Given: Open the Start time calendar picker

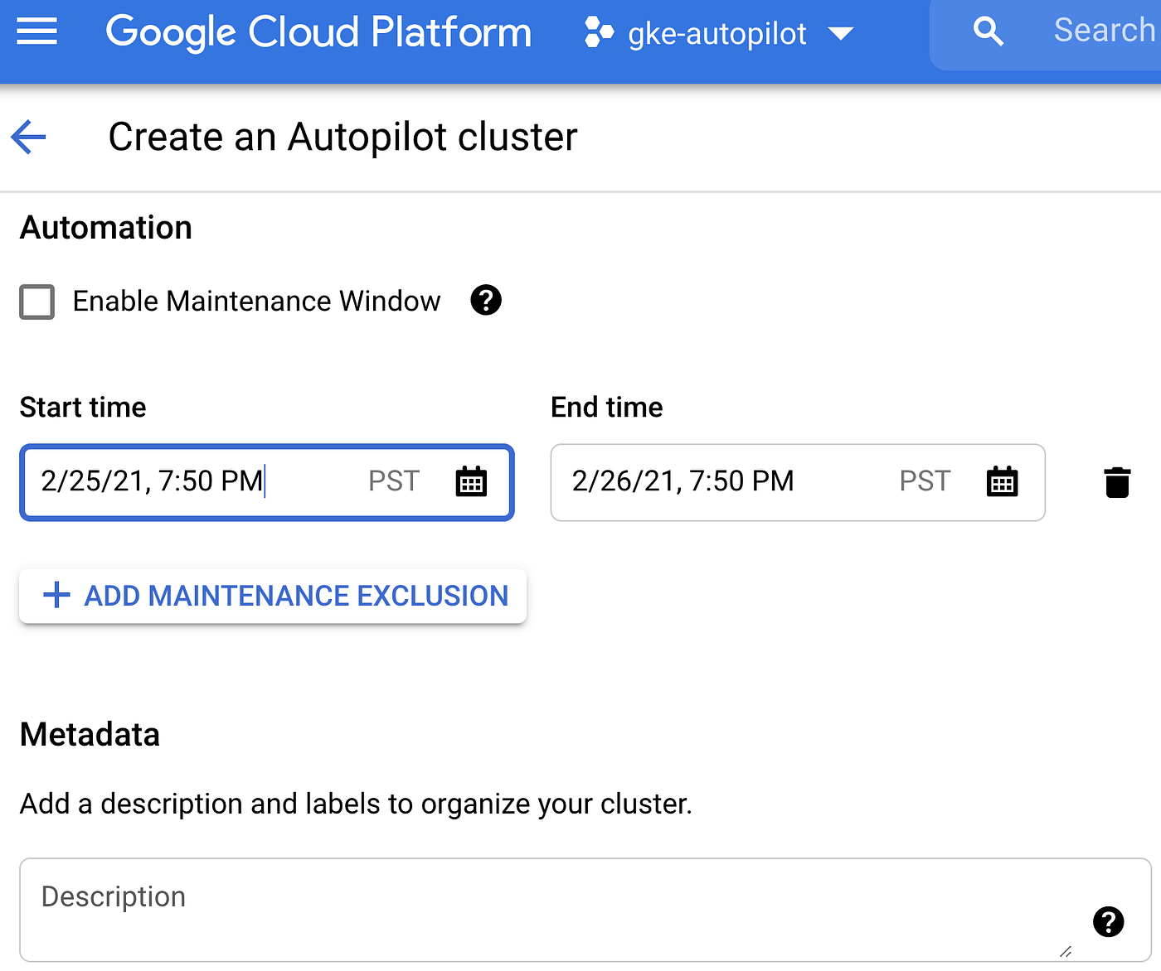Looking at the screenshot, I should pos(471,481).
